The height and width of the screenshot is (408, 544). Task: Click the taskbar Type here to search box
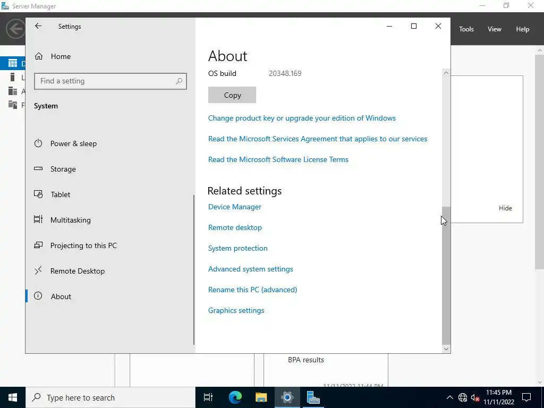[110, 397]
